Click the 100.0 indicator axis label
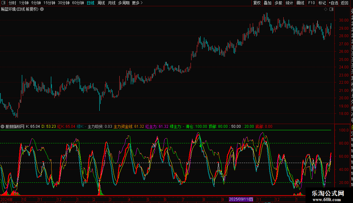353x203 pixels. tap(344, 130)
